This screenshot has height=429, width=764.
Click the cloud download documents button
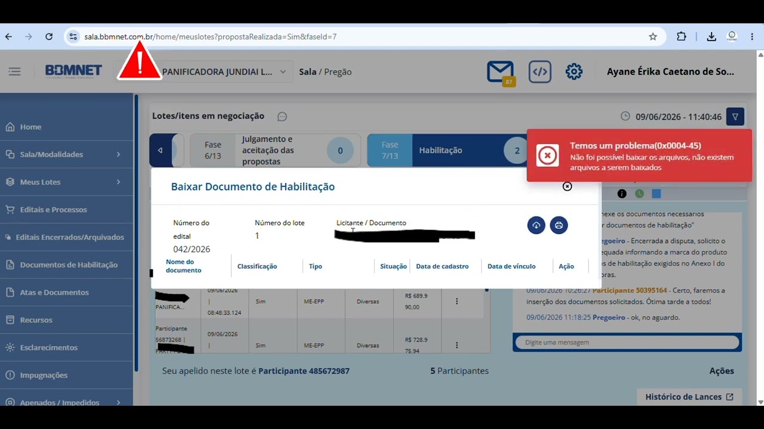(536, 225)
